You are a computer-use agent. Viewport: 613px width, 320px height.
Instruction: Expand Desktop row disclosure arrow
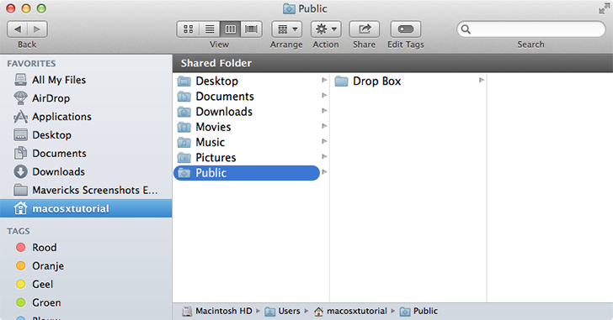click(x=324, y=81)
